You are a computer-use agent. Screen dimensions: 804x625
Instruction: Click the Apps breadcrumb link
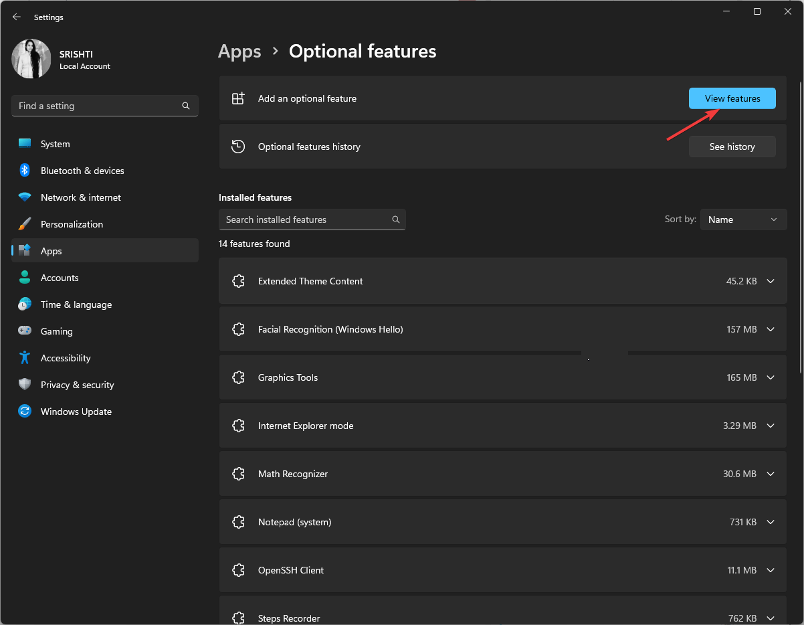pyautogui.click(x=239, y=52)
